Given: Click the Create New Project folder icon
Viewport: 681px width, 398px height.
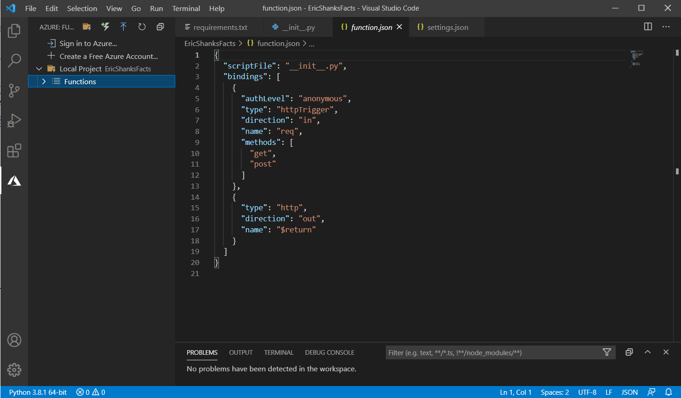Looking at the screenshot, I should [x=86, y=27].
